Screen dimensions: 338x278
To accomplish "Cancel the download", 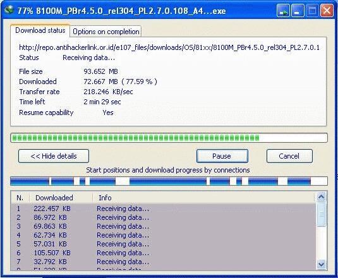I will click(x=289, y=156).
